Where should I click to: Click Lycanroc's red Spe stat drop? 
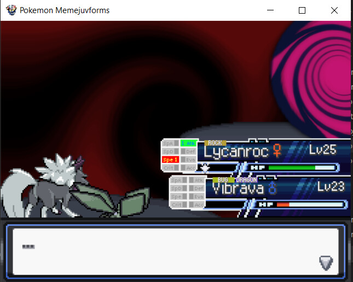170,160
